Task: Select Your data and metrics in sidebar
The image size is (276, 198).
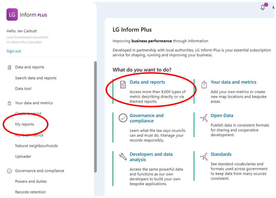Action: coord(34,103)
